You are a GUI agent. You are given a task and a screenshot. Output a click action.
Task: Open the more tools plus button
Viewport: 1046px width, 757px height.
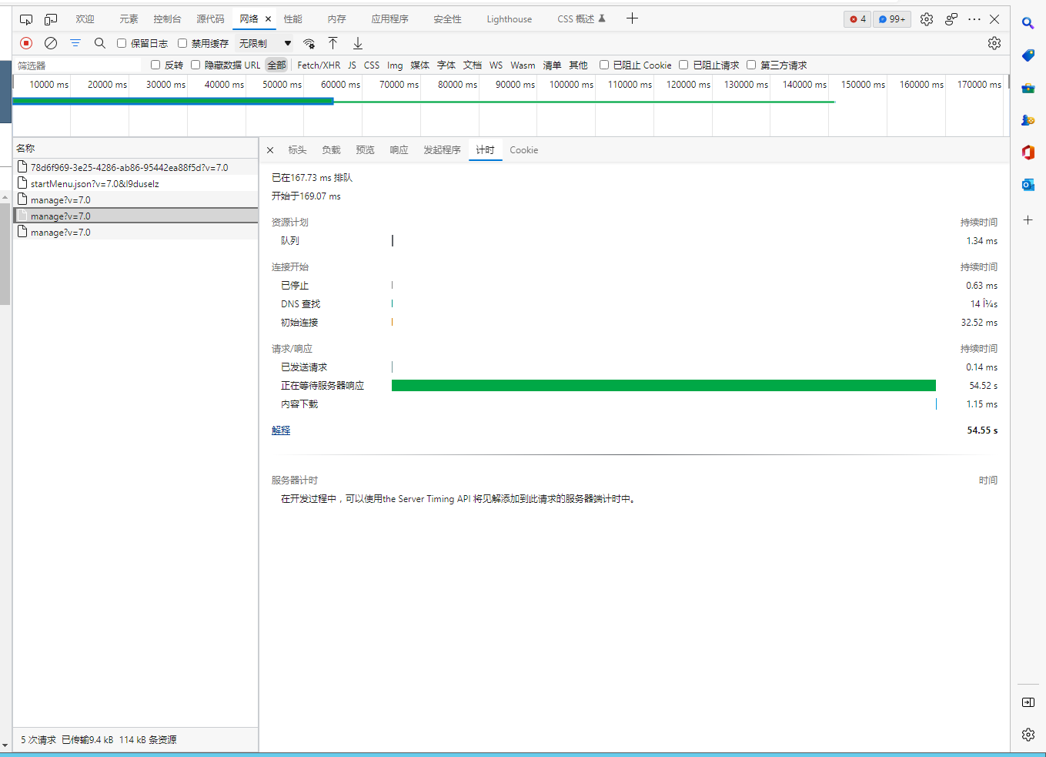pyautogui.click(x=632, y=18)
